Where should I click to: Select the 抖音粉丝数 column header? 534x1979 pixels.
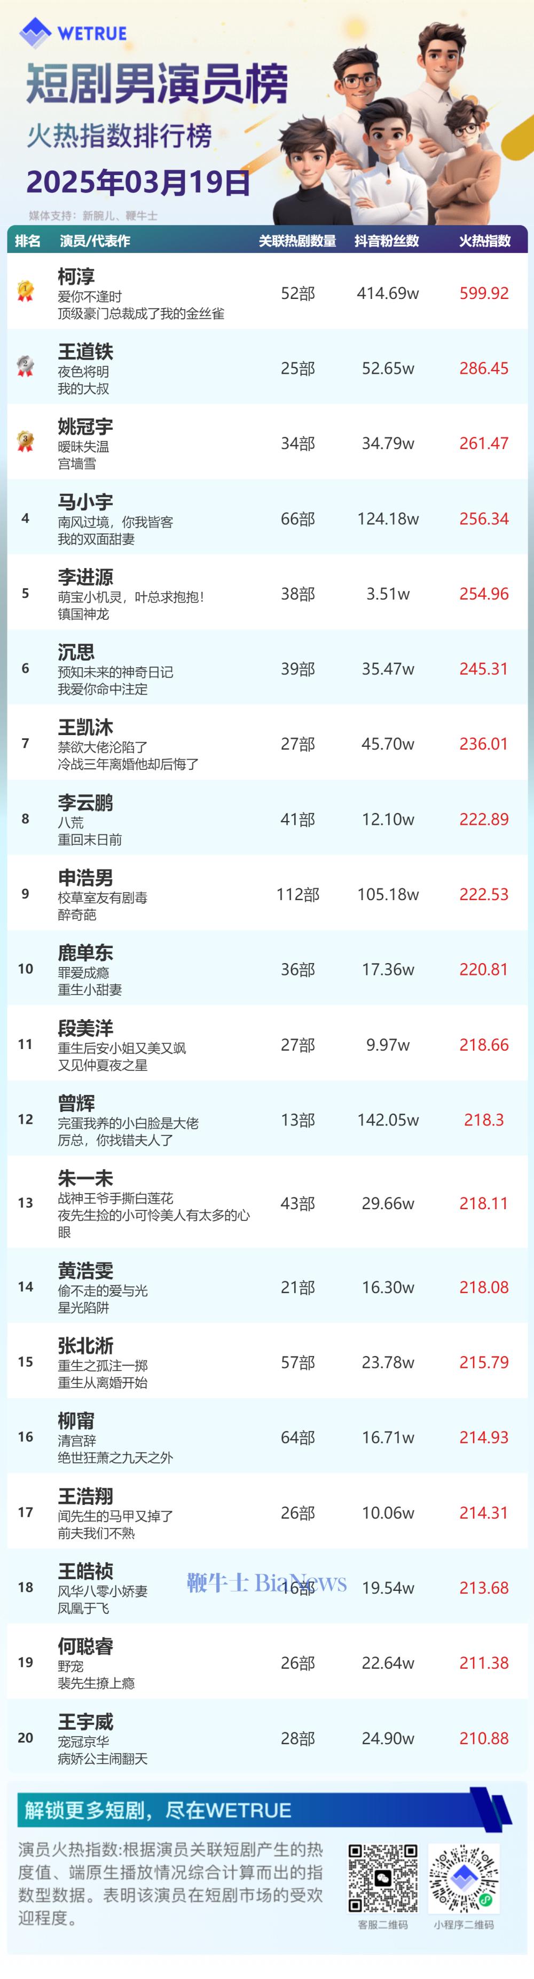click(387, 240)
